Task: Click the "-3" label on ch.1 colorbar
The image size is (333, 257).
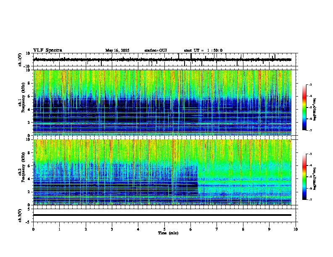Action: [310, 85]
